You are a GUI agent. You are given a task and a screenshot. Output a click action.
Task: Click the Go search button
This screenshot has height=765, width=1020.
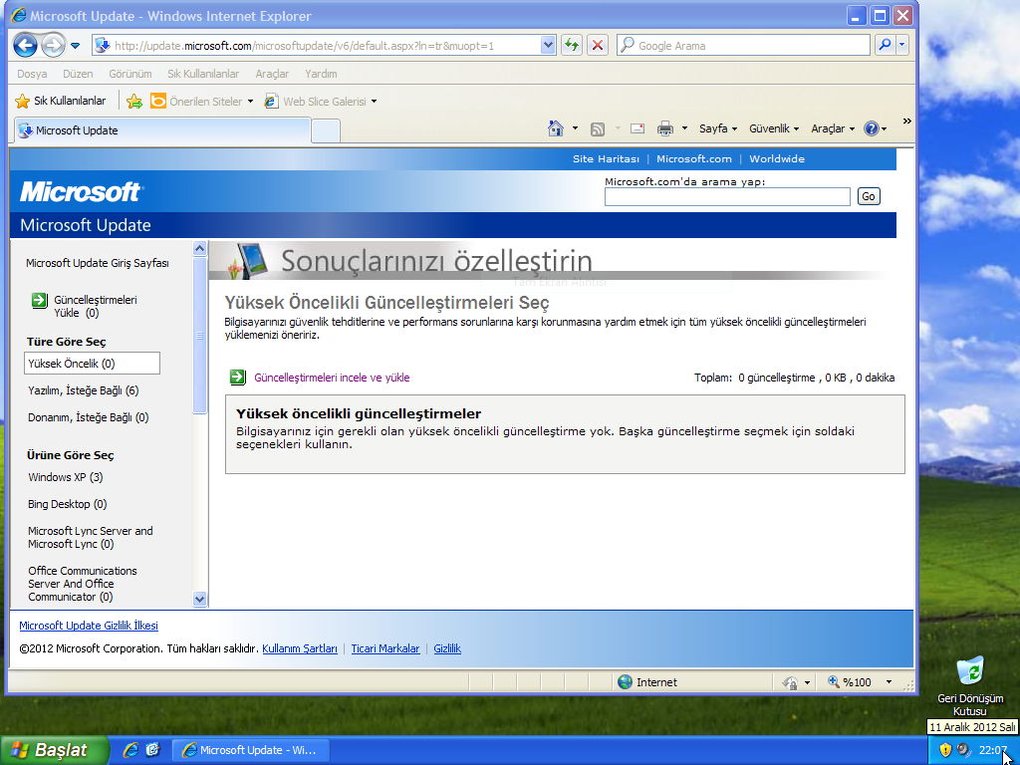[869, 196]
